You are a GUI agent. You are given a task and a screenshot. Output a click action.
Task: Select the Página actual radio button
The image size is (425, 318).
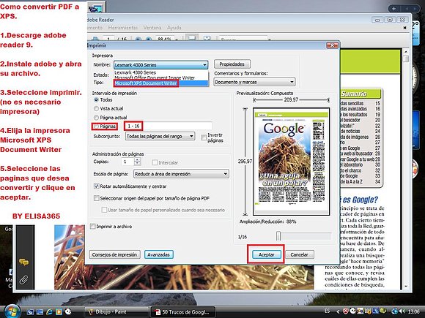click(x=96, y=118)
